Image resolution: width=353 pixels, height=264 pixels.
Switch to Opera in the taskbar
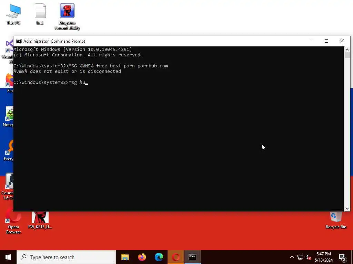[175, 257]
